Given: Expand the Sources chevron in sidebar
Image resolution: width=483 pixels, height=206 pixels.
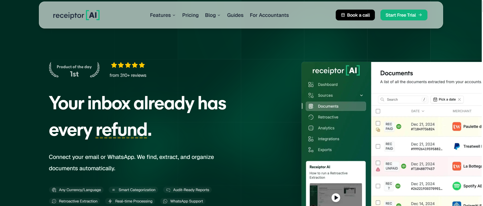Looking at the screenshot, I should 361,95.
